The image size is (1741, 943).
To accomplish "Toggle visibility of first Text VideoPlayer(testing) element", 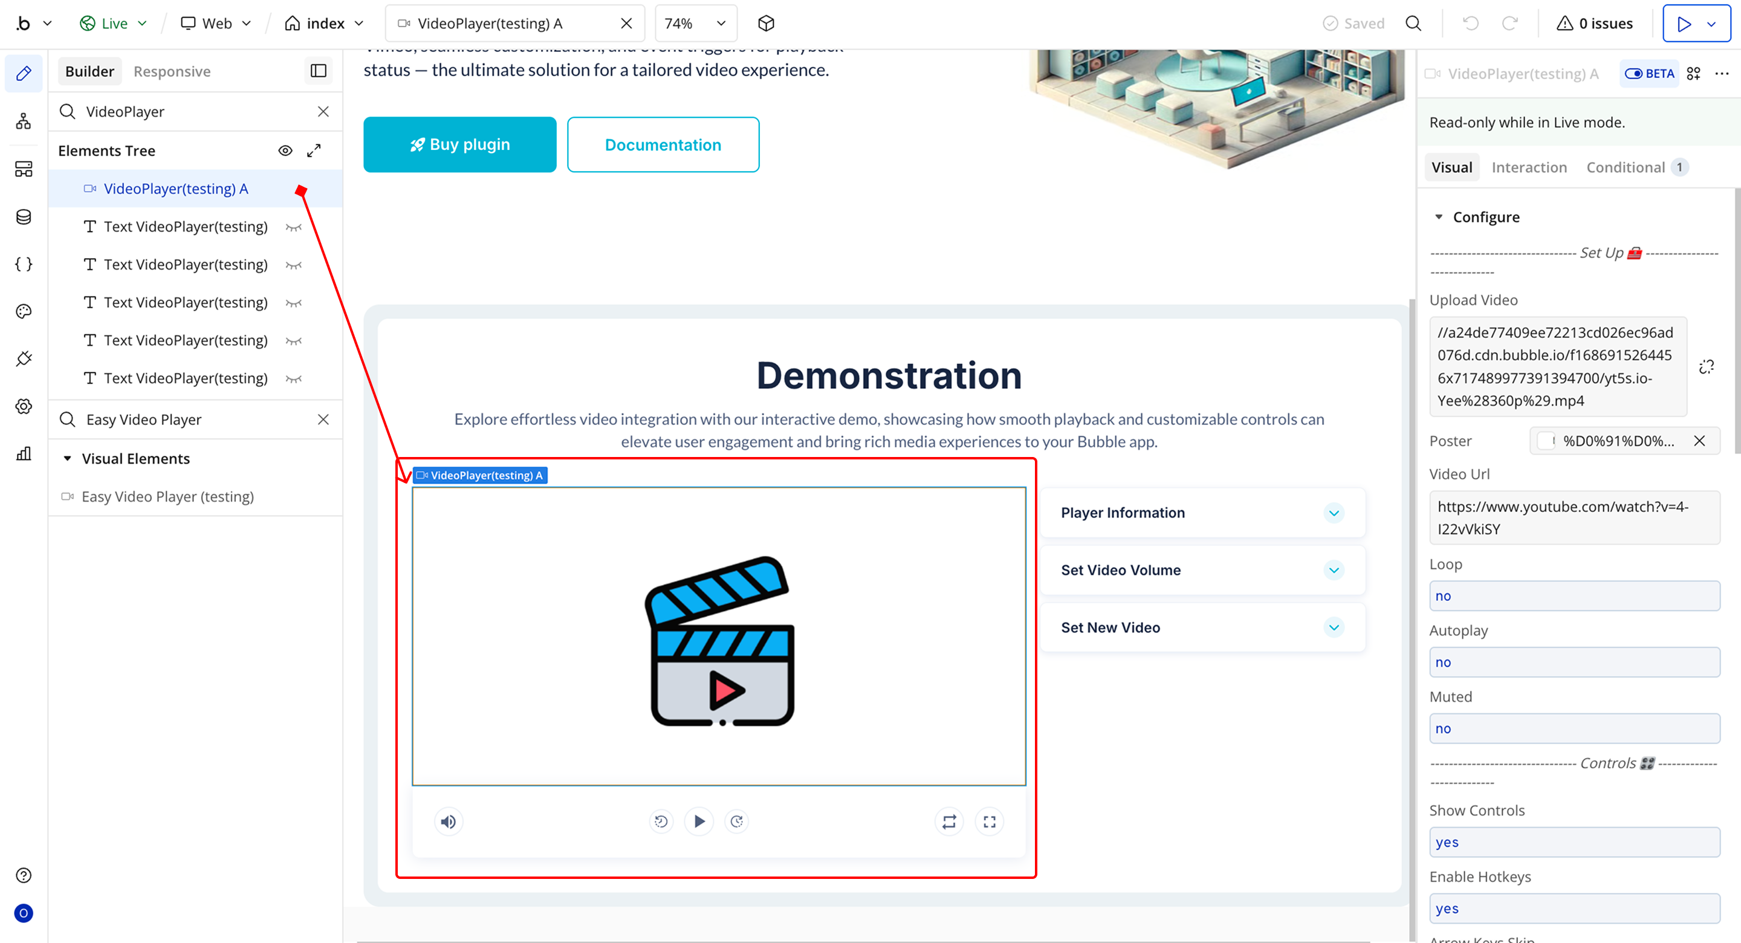I will [293, 227].
